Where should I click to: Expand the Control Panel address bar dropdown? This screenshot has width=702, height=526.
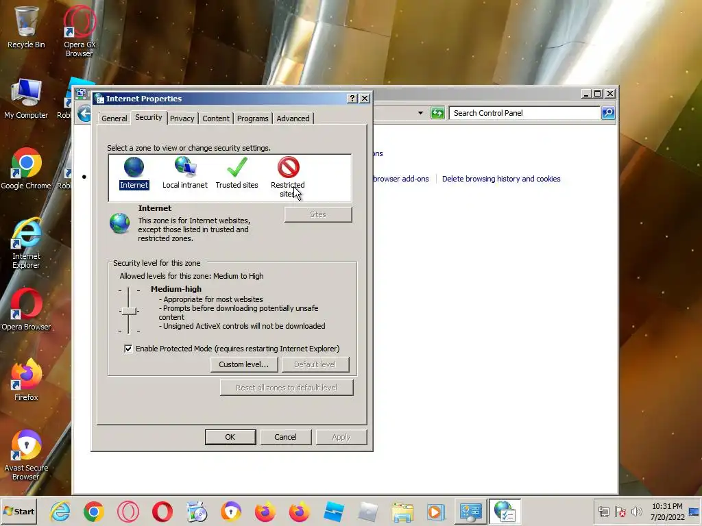(x=420, y=113)
